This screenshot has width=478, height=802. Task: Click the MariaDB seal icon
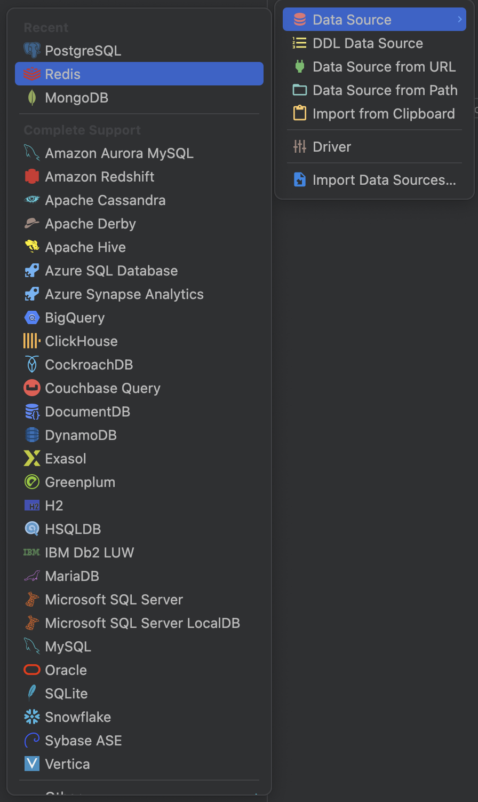[x=32, y=576]
